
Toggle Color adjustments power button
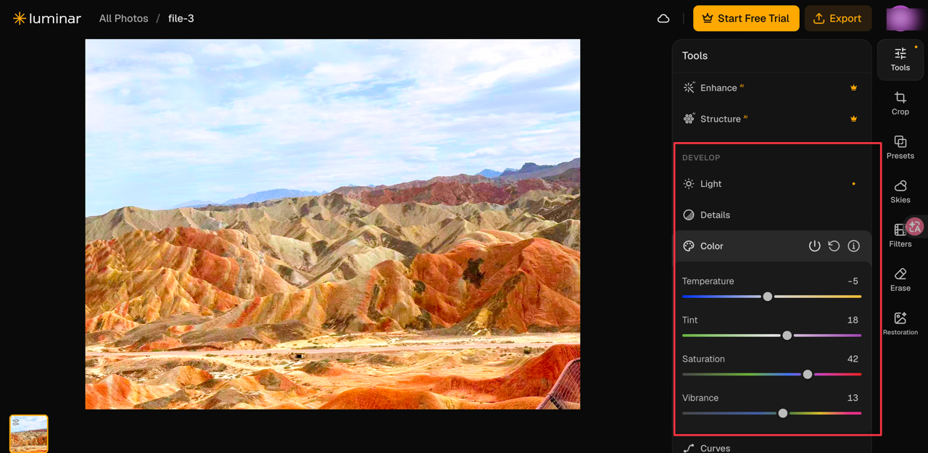pos(815,246)
